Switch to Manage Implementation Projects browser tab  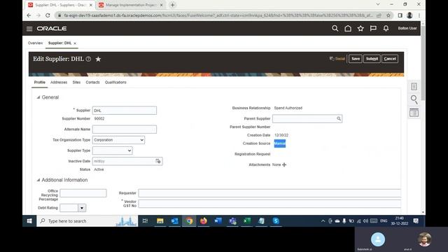click(131, 5)
